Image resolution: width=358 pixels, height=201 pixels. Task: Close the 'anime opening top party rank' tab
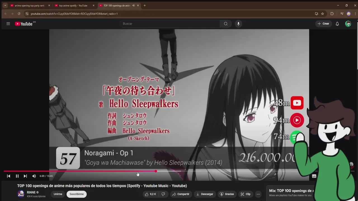click(49, 6)
